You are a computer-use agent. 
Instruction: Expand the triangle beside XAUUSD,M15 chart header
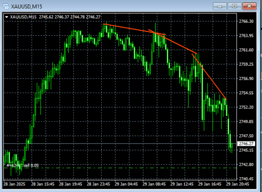point(7,17)
